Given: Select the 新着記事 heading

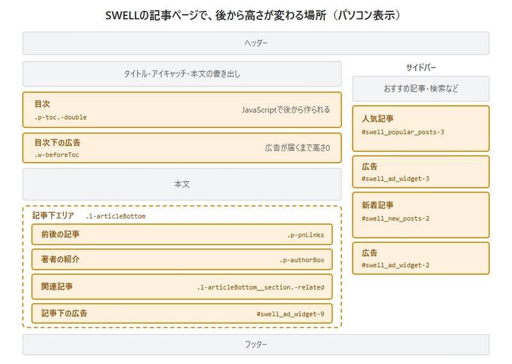Looking at the screenshot, I should (x=377, y=205).
